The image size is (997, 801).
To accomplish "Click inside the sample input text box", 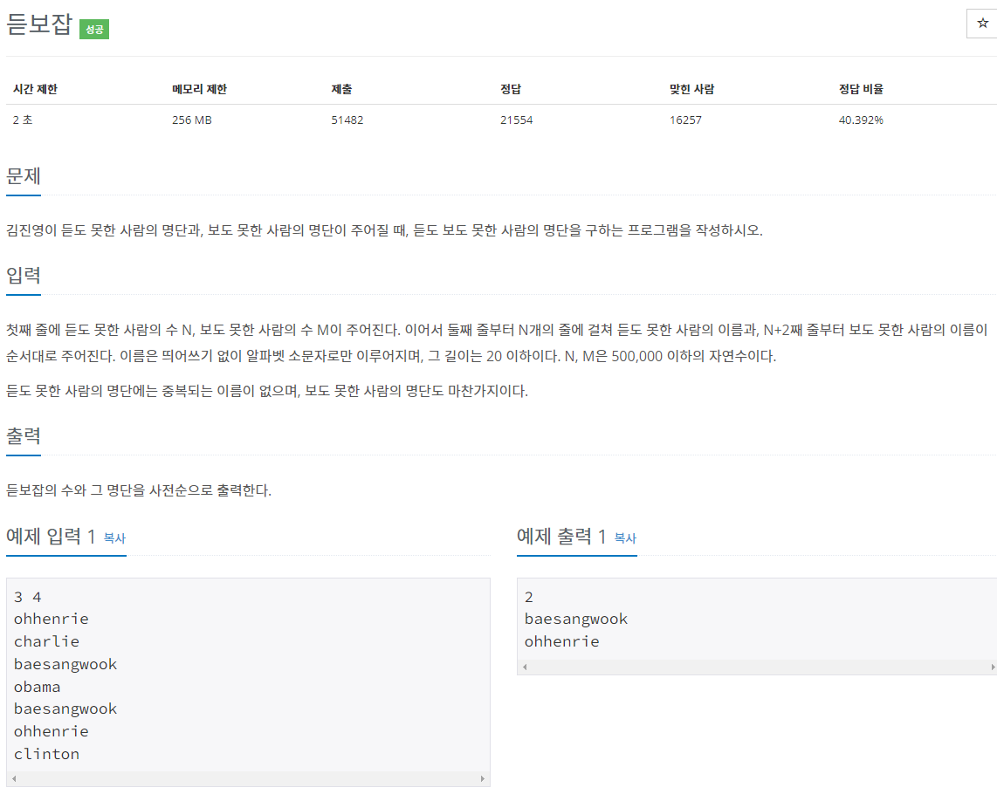I will tap(244, 672).
